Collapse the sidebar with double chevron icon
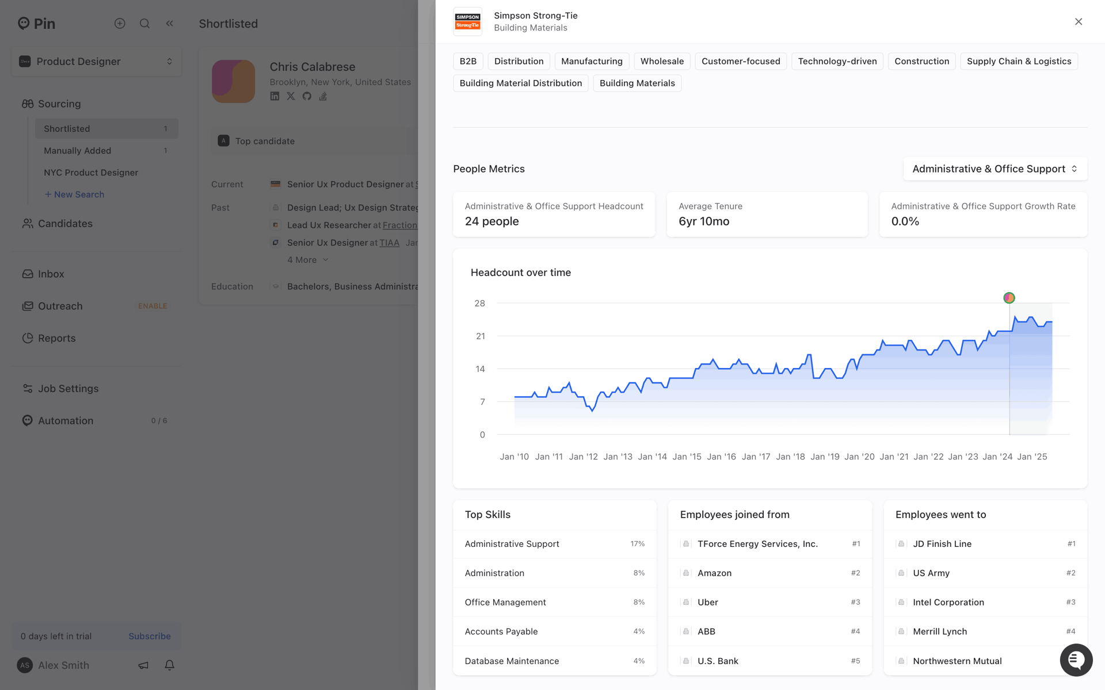The height and width of the screenshot is (690, 1105). click(x=170, y=24)
